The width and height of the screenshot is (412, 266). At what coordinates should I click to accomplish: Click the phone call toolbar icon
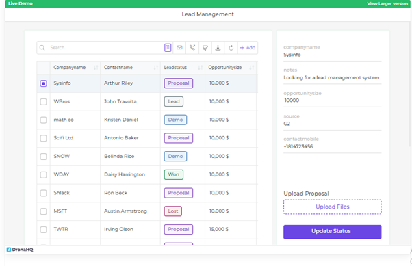192,48
